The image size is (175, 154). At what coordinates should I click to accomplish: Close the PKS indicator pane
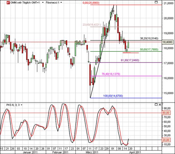[160, 105]
